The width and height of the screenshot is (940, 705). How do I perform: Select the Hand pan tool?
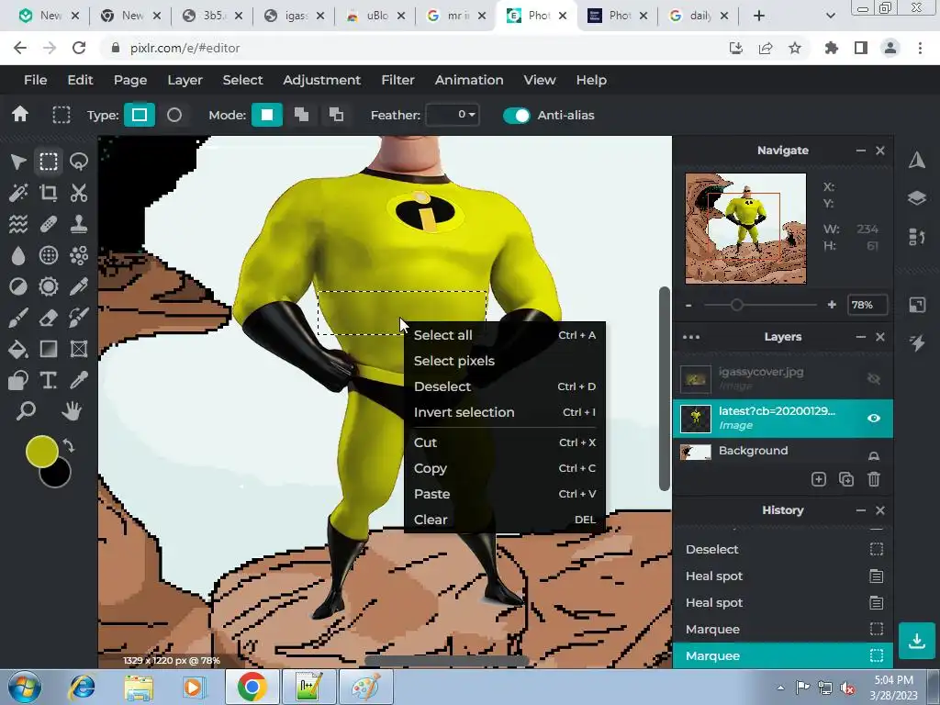72,411
